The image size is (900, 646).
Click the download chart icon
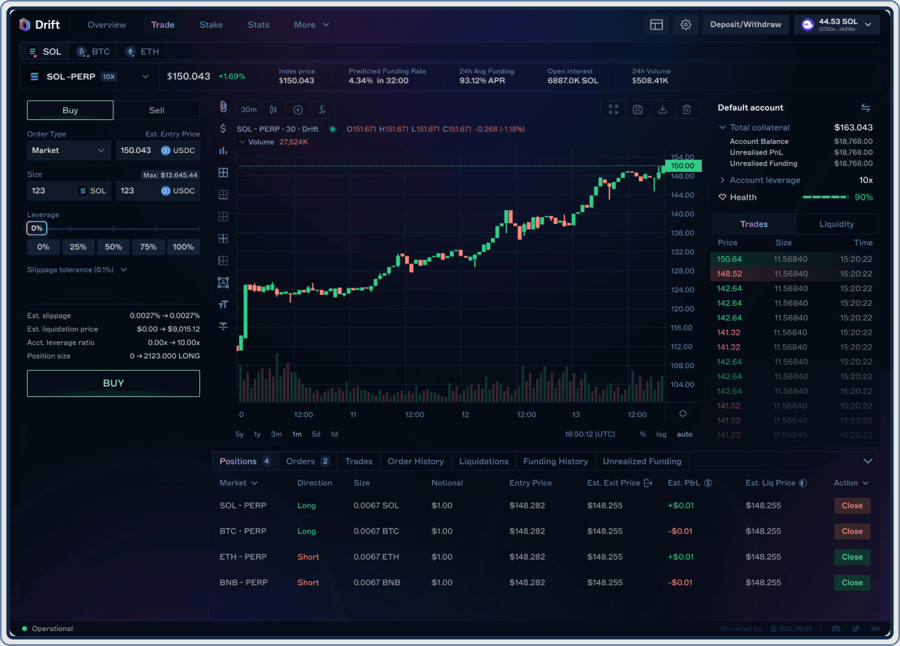663,110
